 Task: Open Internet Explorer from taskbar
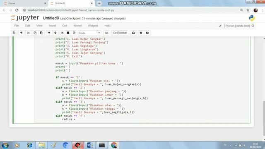pos(29,145)
